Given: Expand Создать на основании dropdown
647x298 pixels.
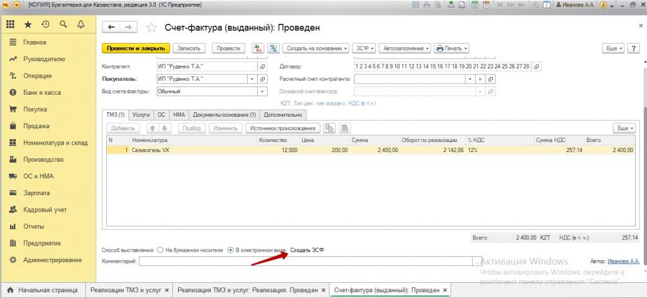Looking at the screenshot, I should [x=316, y=48].
